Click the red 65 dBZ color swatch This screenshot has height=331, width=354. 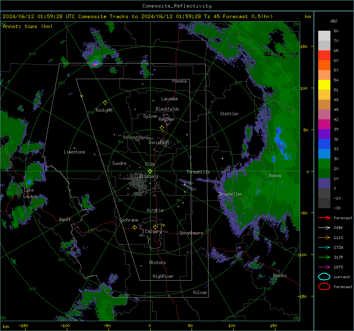coord(324,55)
